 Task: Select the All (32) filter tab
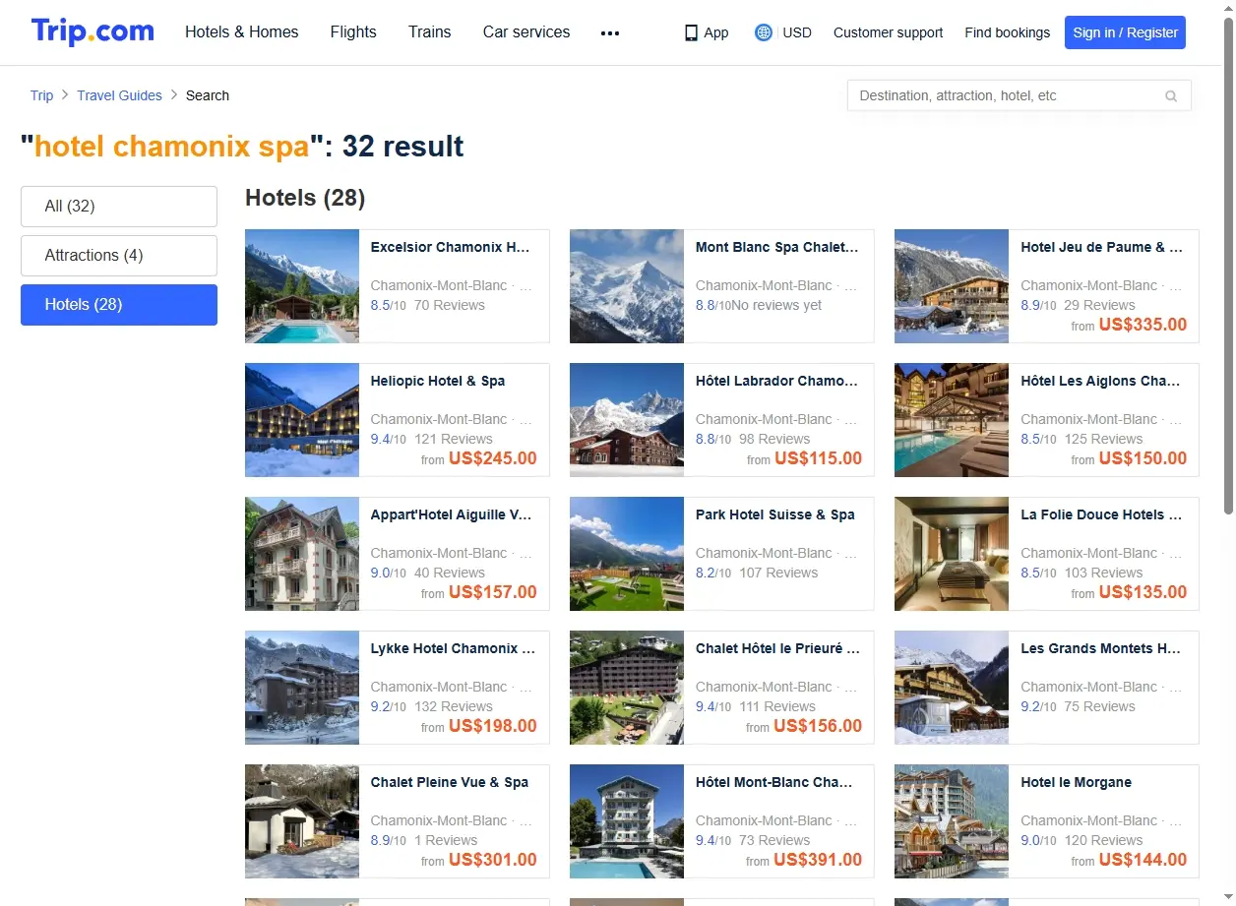(119, 207)
